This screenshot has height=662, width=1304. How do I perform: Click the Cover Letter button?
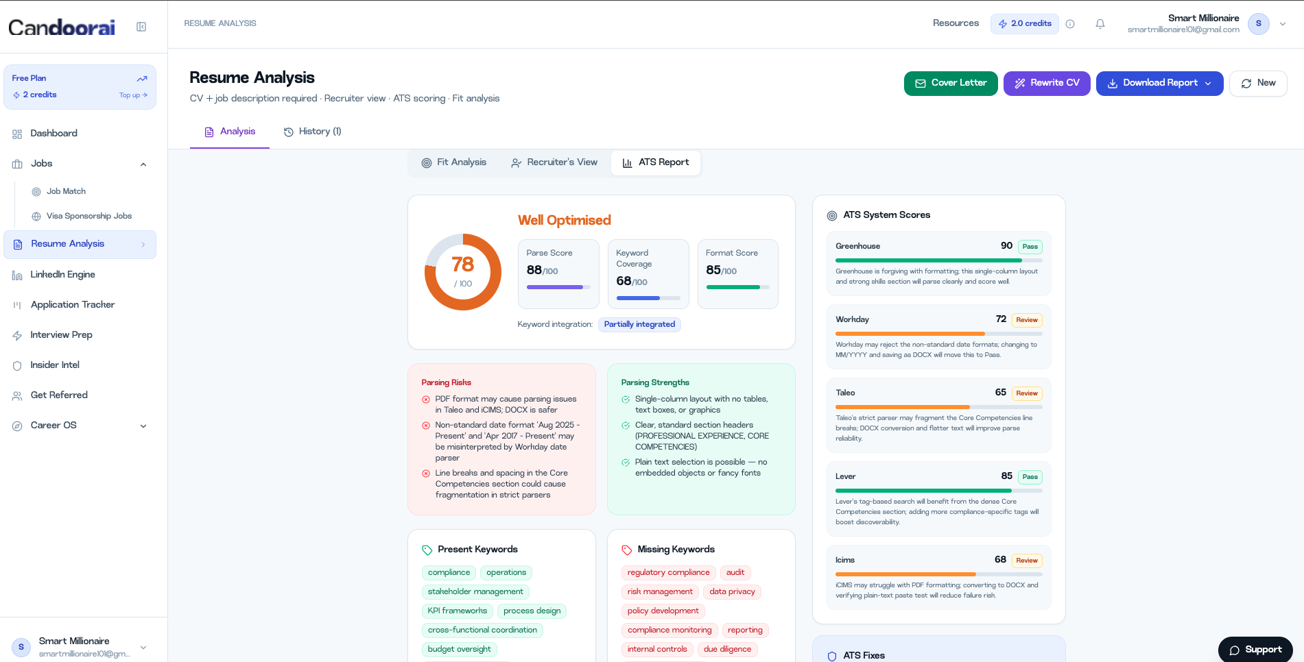pyautogui.click(x=951, y=84)
